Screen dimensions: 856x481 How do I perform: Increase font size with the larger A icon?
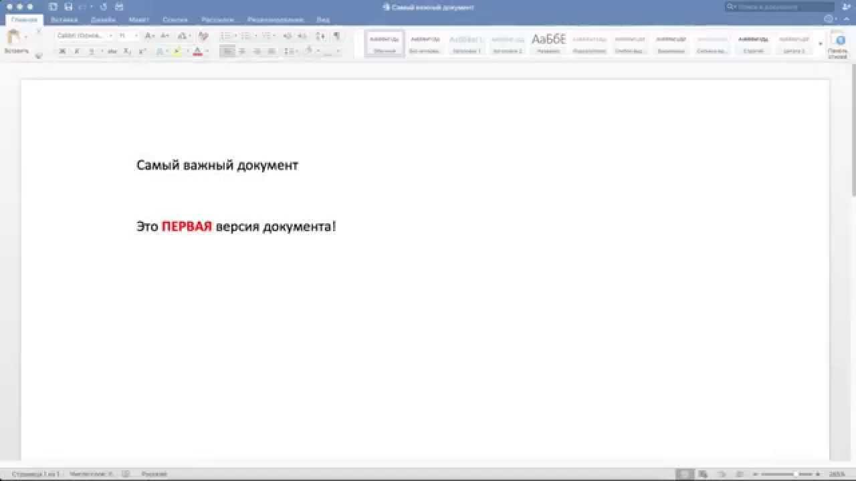pos(148,35)
